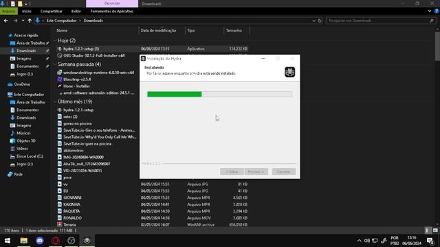The width and height of the screenshot is (440, 247).
Task: Click the Downloads breadcrumb in address bar
Action: click(93, 21)
